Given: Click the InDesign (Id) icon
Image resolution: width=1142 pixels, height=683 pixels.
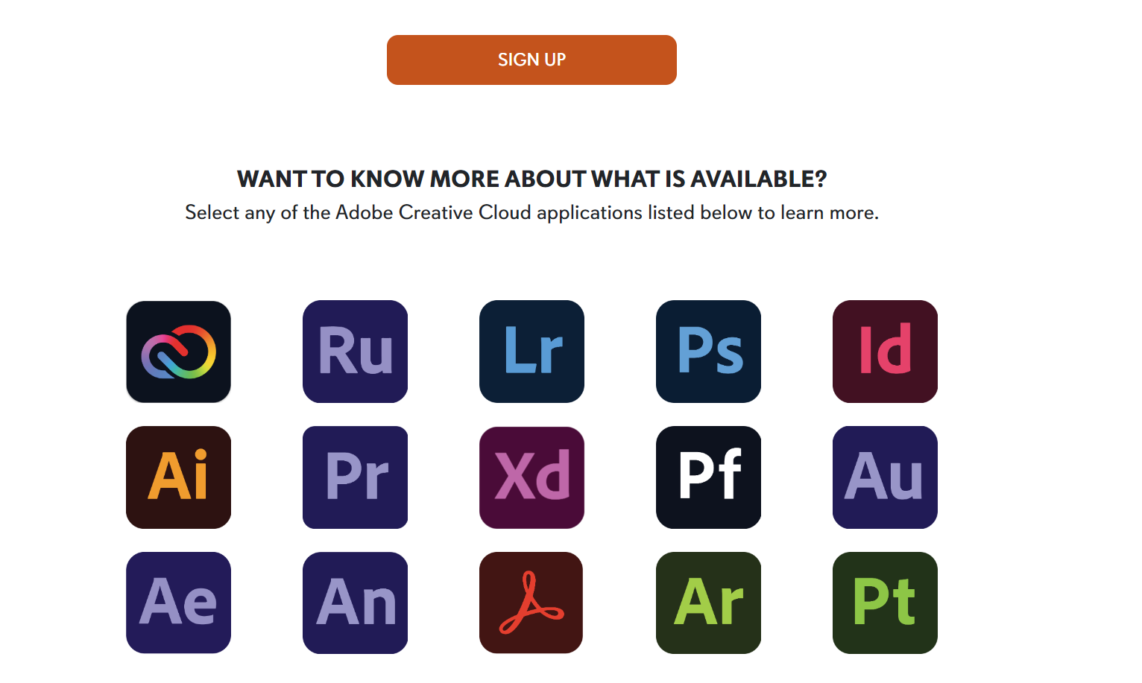Looking at the screenshot, I should pos(885,352).
